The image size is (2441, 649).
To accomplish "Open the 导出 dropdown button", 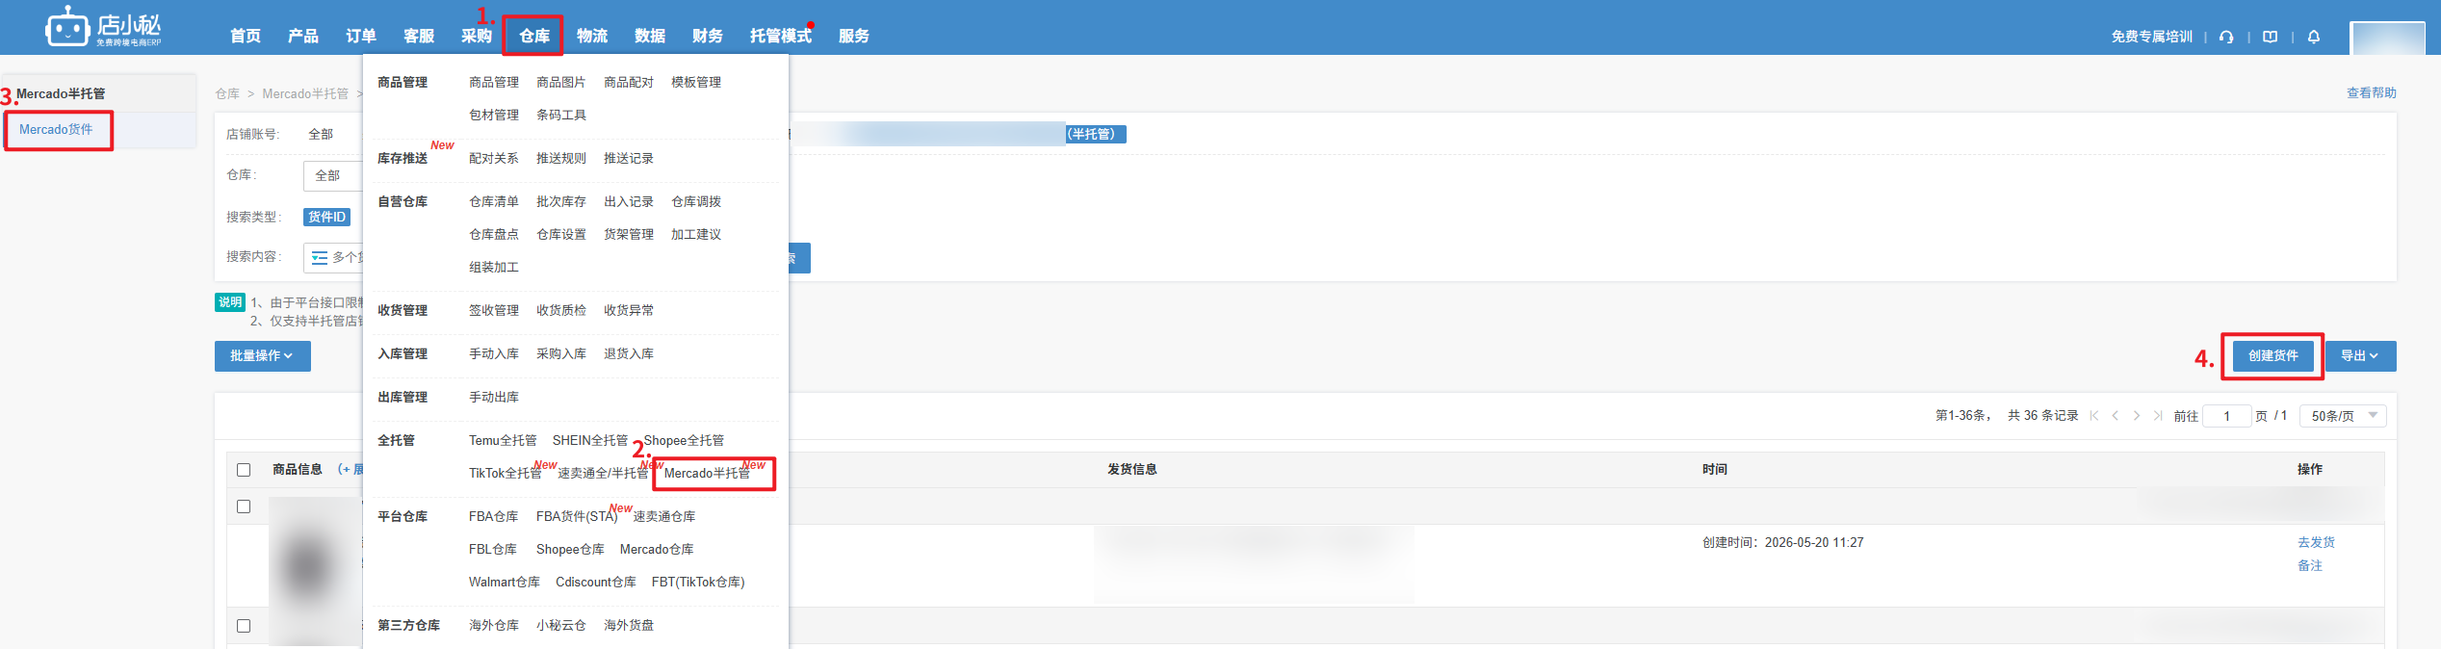I will tap(2360, 356).
